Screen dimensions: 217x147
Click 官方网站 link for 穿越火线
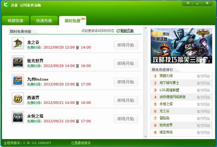pos(203,76)
